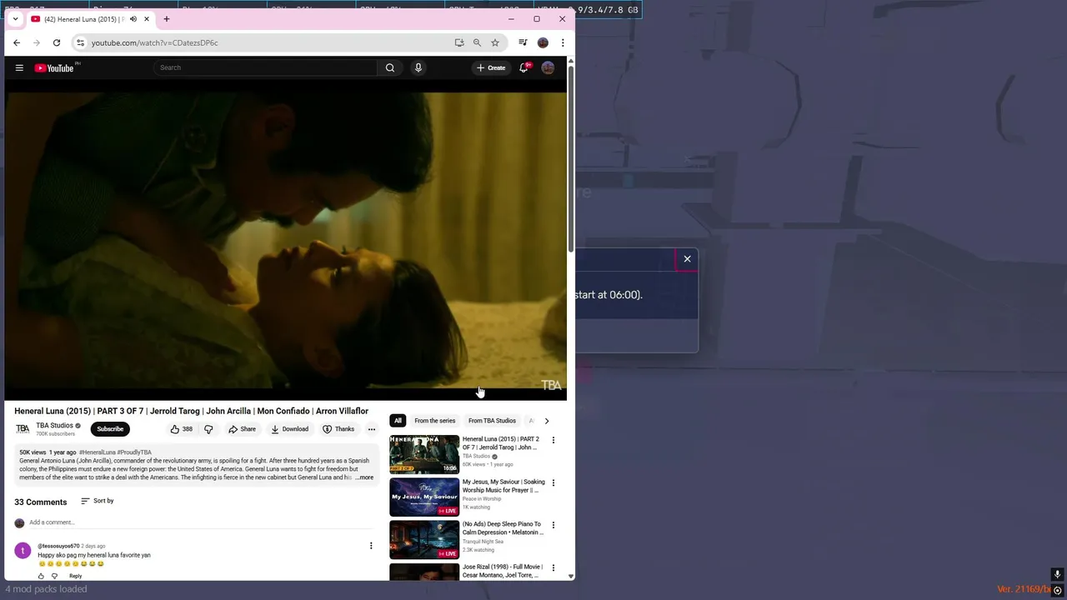
Task: Click the scrollbar down arrow
Action: click(x=571, y=576)
